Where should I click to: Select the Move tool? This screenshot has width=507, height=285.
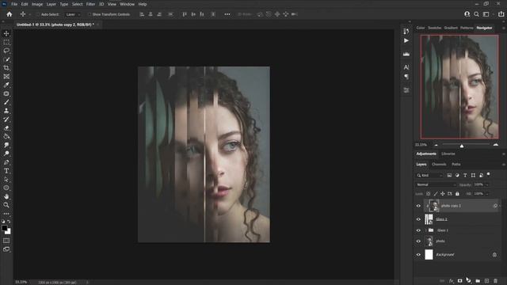pyautogui.click(x=6, y=33)
